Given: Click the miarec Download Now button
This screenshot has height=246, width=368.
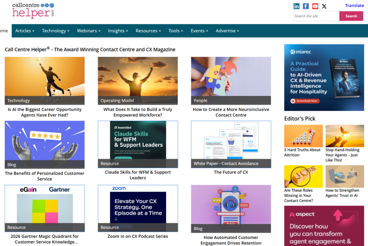Looking at the screenshot, I should point(305,101).
